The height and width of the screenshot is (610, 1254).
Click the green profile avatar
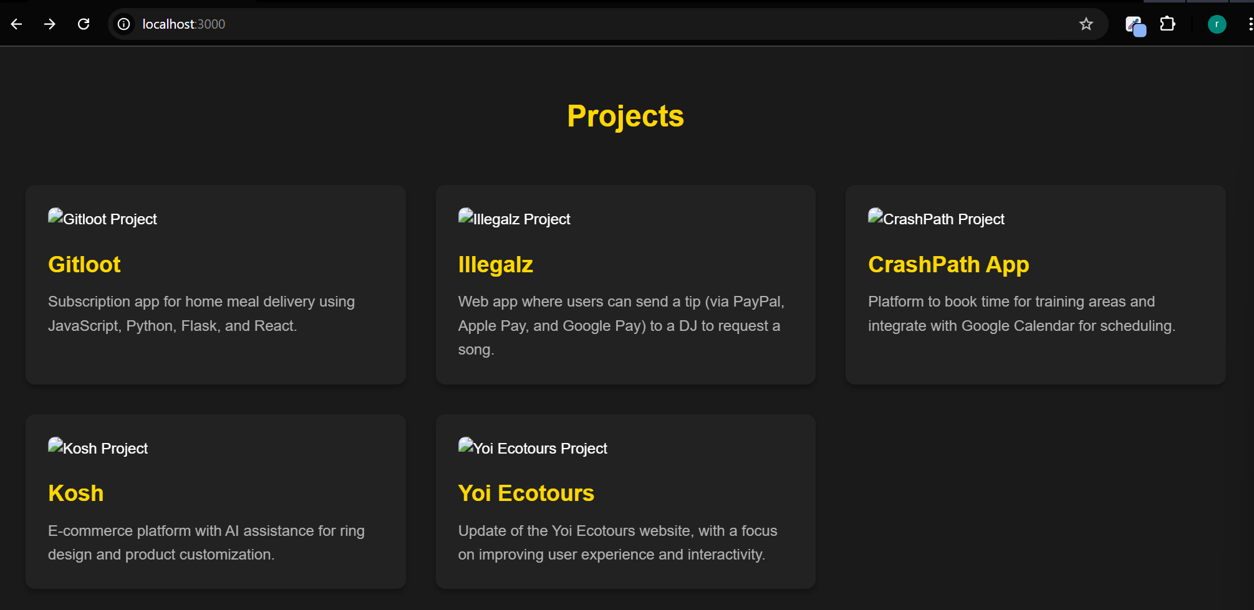point(1216,24)
